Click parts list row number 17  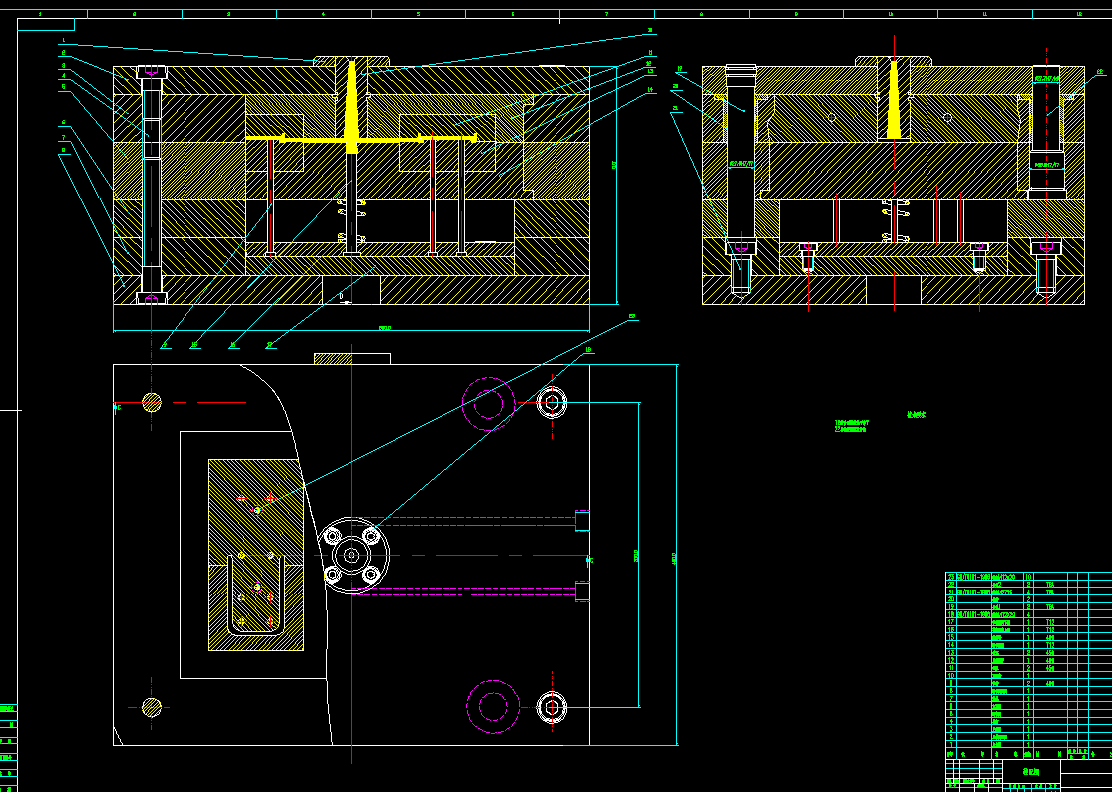(x=1028, y=622)
